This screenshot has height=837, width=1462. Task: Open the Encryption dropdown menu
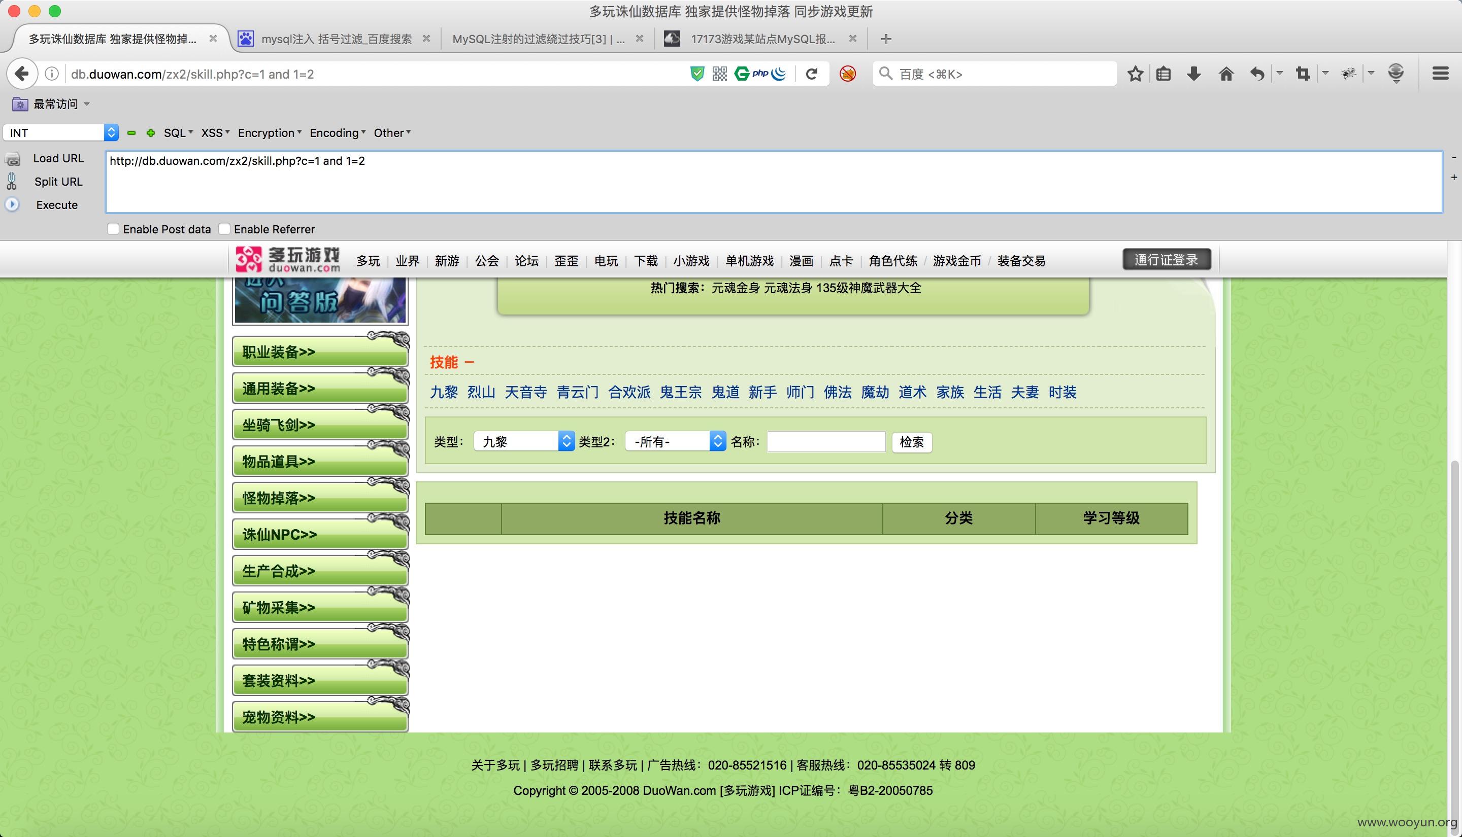270,133
